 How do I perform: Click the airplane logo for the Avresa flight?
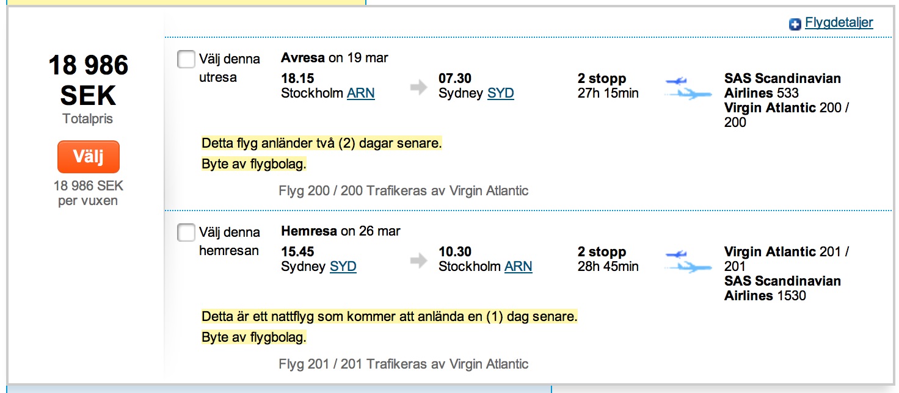(x=688, y=88)
